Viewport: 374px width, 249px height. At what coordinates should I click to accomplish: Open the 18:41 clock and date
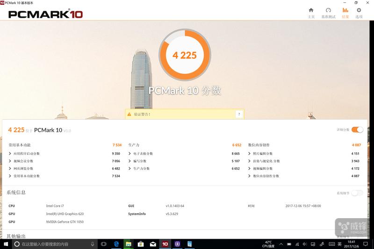point(352,244)
